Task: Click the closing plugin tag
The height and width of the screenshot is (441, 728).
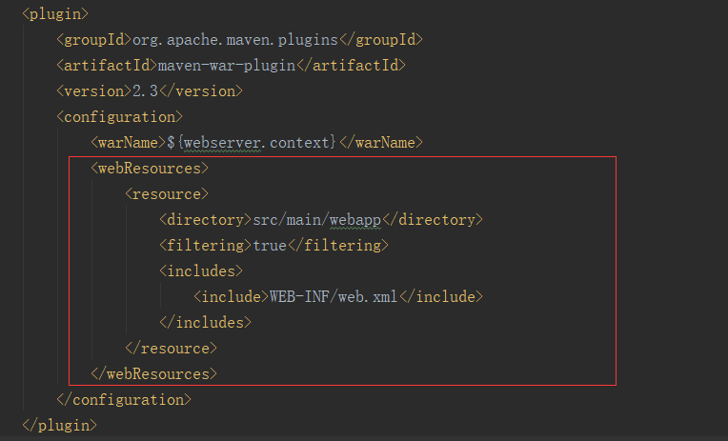Action: coord(59,426)
